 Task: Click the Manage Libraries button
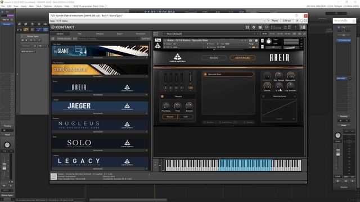pyautogui.click(x=64, y=39)
